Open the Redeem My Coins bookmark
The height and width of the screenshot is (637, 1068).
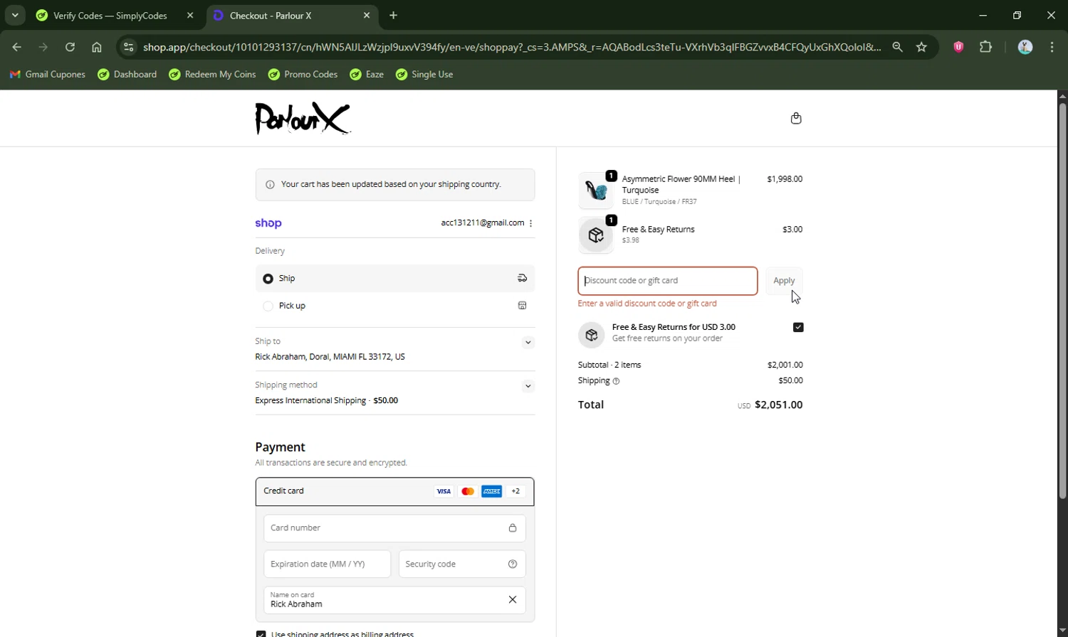(x=212, y=75)
